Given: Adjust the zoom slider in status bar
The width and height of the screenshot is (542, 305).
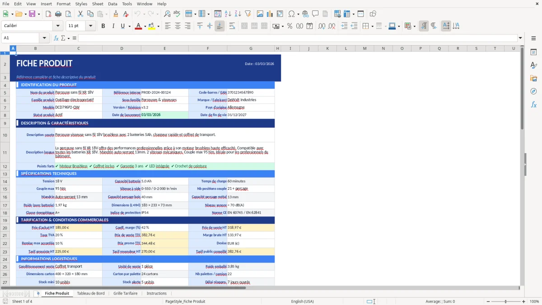Looking at the screenshot, I should [x=505, y=301].
